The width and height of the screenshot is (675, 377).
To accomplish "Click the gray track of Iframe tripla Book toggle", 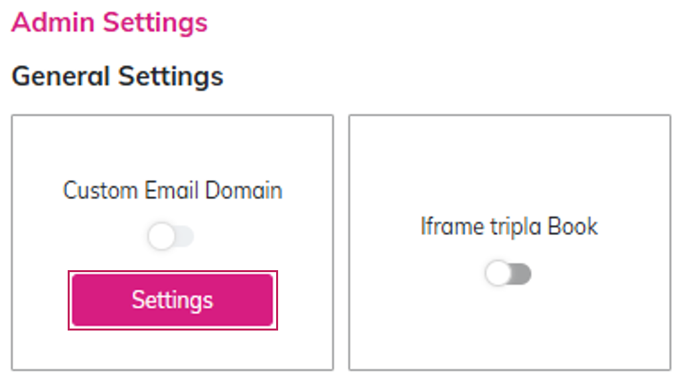I will 522,273.
